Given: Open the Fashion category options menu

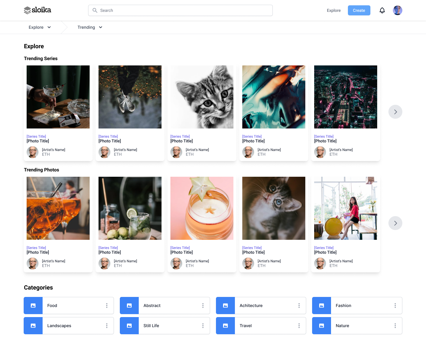Looking at the screenshot, I should point(395,306).
